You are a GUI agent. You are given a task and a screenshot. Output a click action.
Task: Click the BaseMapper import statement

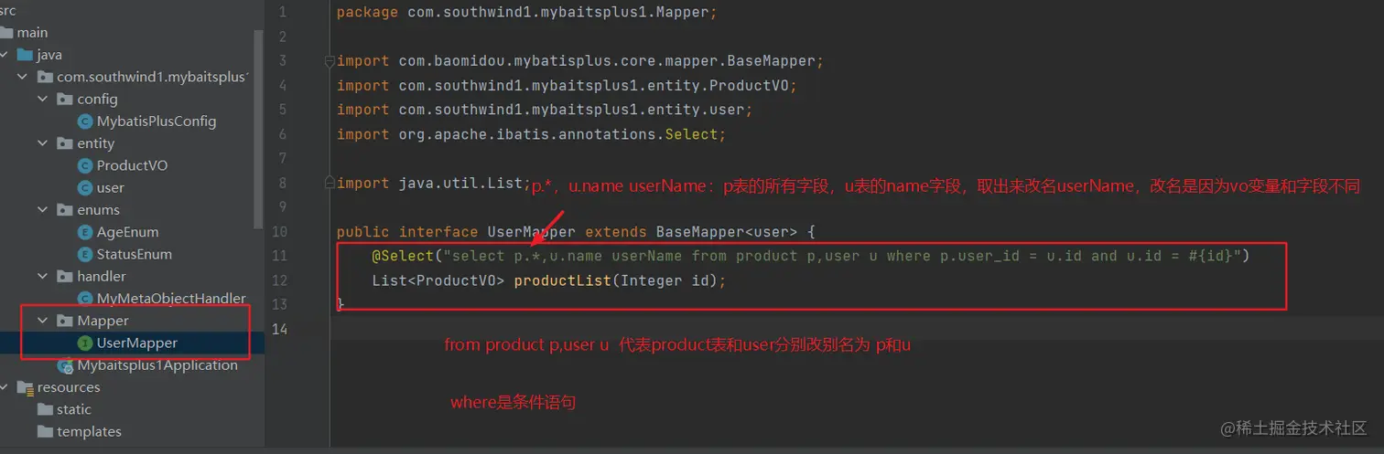pyautogui.click(x=580, y=61)
